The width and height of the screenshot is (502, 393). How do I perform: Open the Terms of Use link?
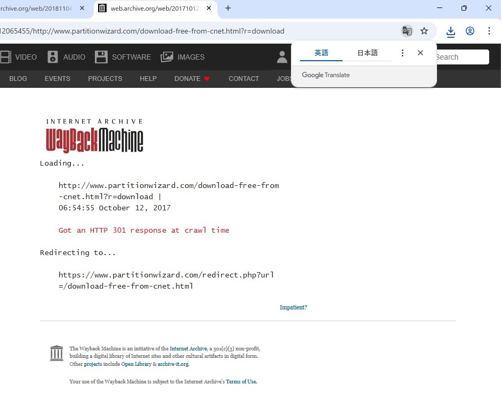click(241, 381)
